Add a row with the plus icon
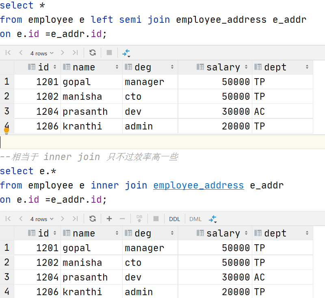The width and height of the screenshot is (325, 298). 109,219
